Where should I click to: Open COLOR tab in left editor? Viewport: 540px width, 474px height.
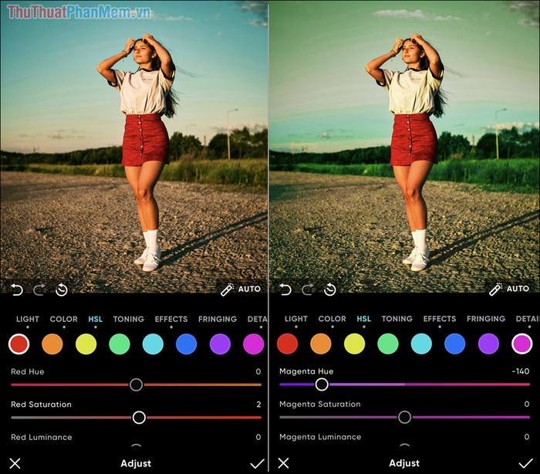click(x=64, y=320)
